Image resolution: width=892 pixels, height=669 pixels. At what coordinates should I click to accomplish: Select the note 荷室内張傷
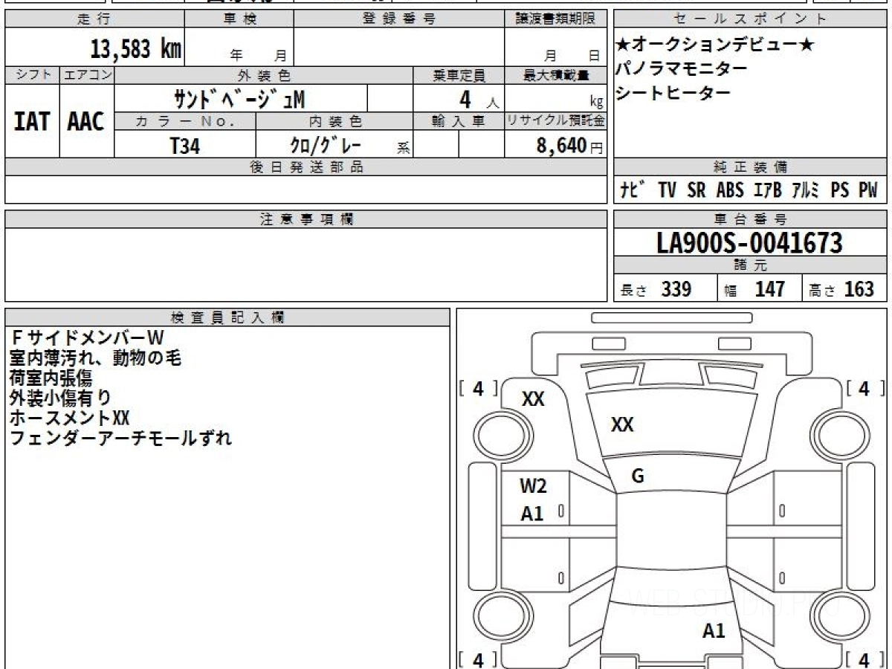click(51, 378)
